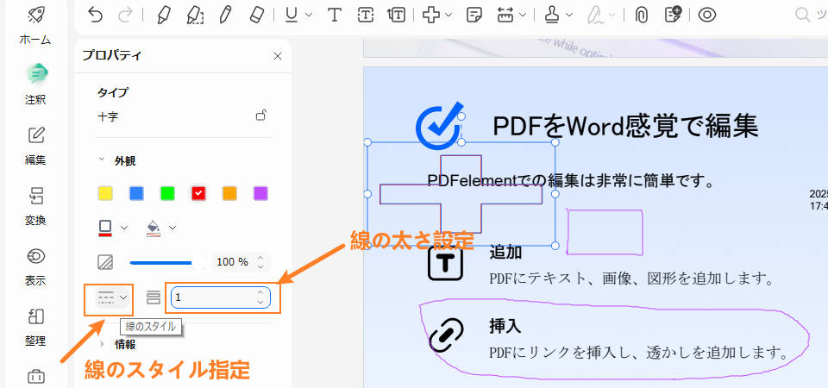
Task: Select the pencil drawing tool
Action: click(x=225, y=14)
